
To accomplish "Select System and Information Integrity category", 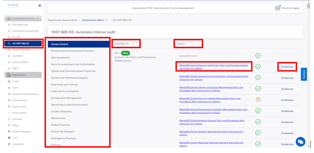I will (x=69, y=78).
